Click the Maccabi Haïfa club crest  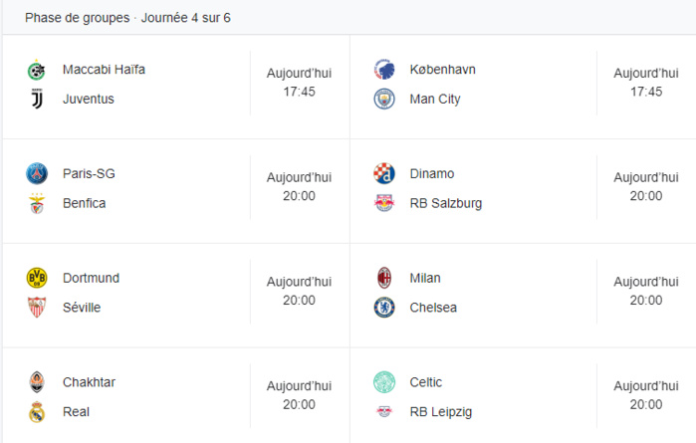[x=37, y=70]
